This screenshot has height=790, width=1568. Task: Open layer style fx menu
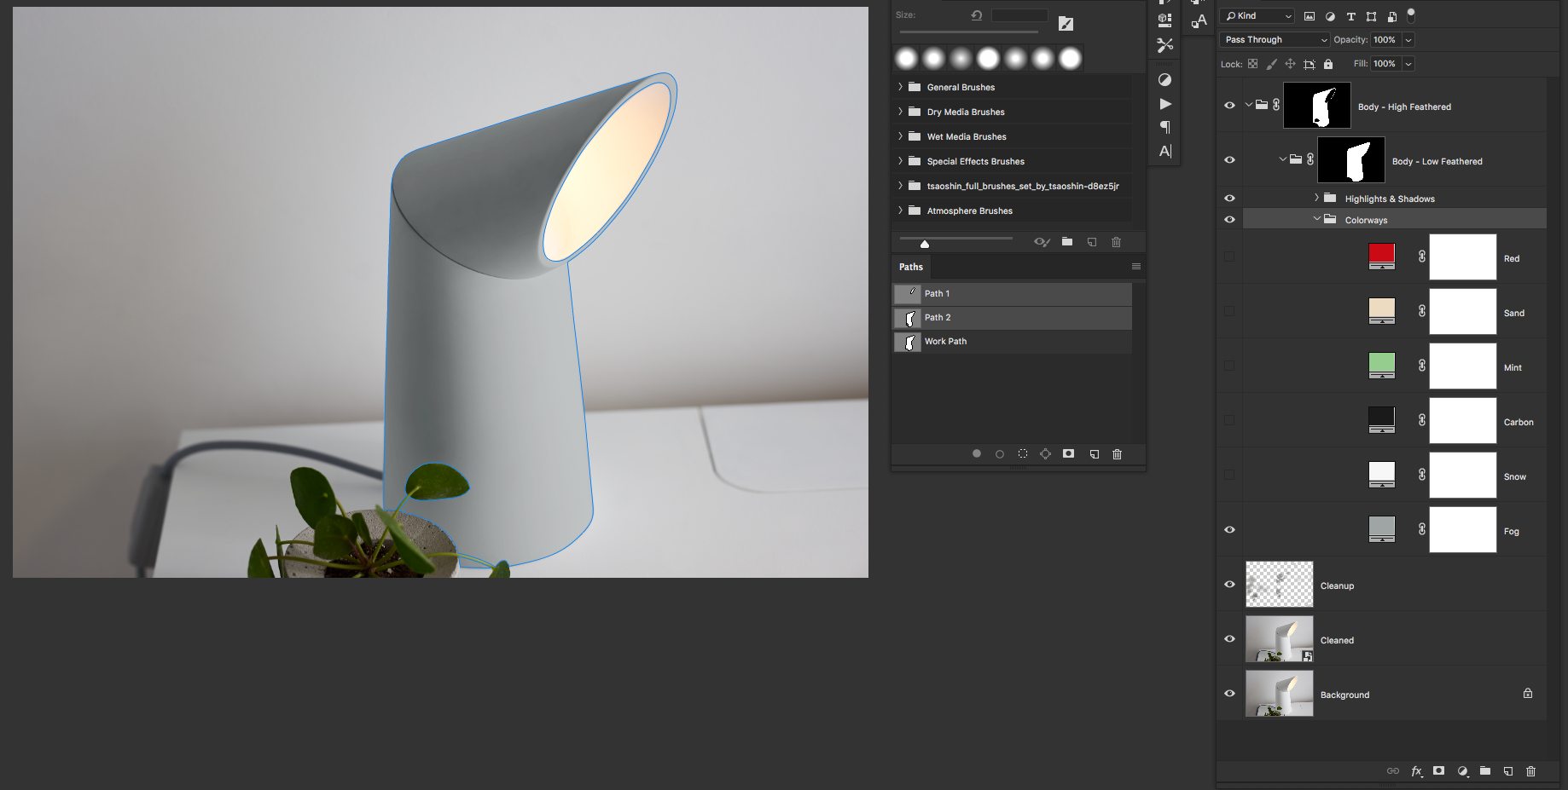(x=1416, y=770)
